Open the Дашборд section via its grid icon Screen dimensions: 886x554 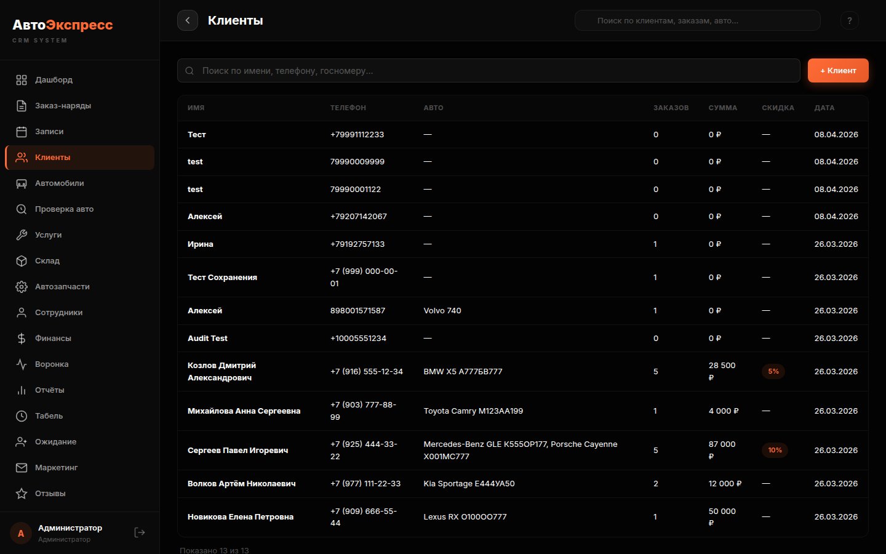click(21, 79)
